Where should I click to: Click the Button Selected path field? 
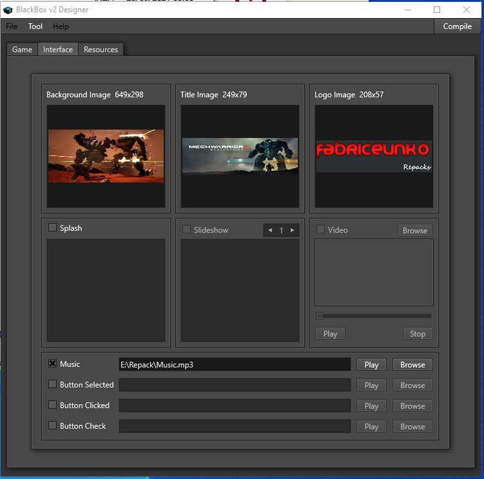[235, 385]
